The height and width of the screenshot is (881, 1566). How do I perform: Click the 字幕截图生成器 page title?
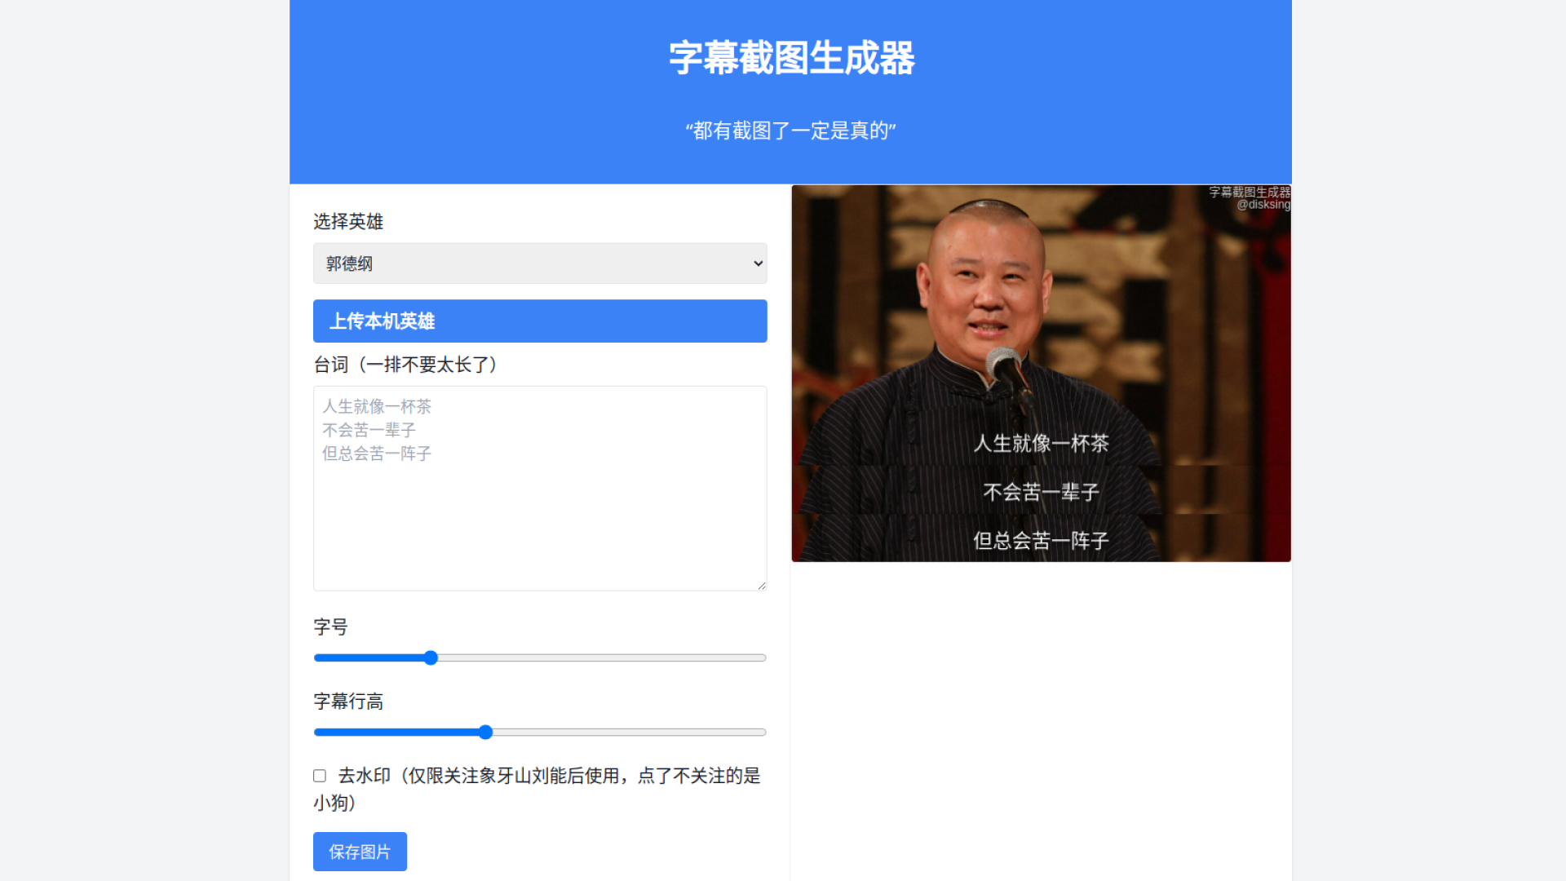coord(790,59)
